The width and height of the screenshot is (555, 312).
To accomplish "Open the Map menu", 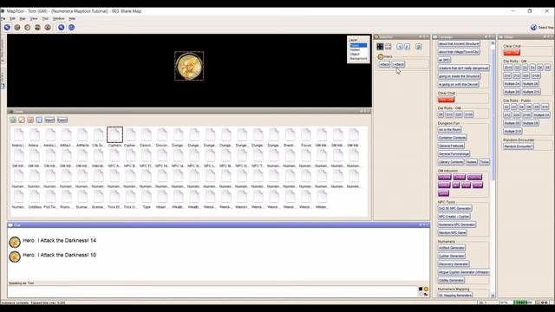I will click(x=23, y=18).
